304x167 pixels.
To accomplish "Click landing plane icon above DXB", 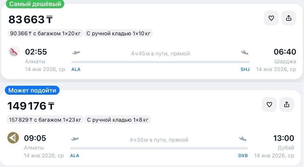I will coord(243,139).
